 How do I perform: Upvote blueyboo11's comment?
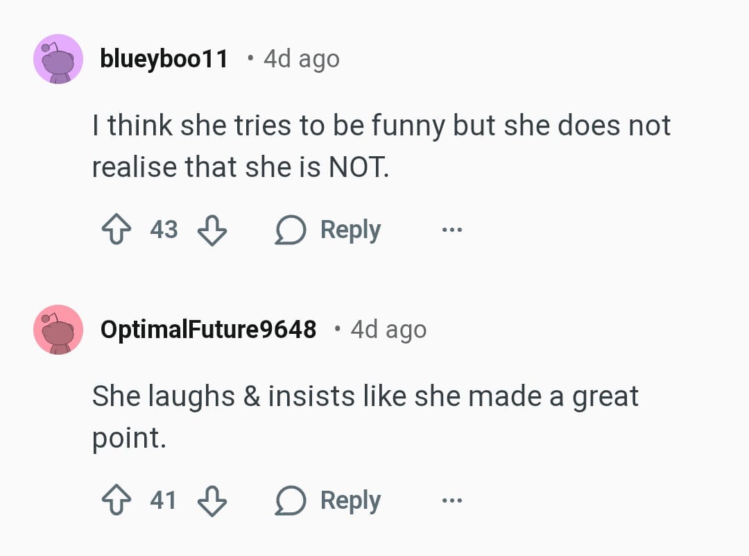pos(117,229)
